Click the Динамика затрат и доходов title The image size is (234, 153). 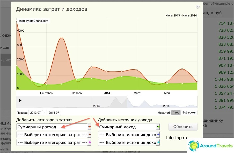click(52, 9)
